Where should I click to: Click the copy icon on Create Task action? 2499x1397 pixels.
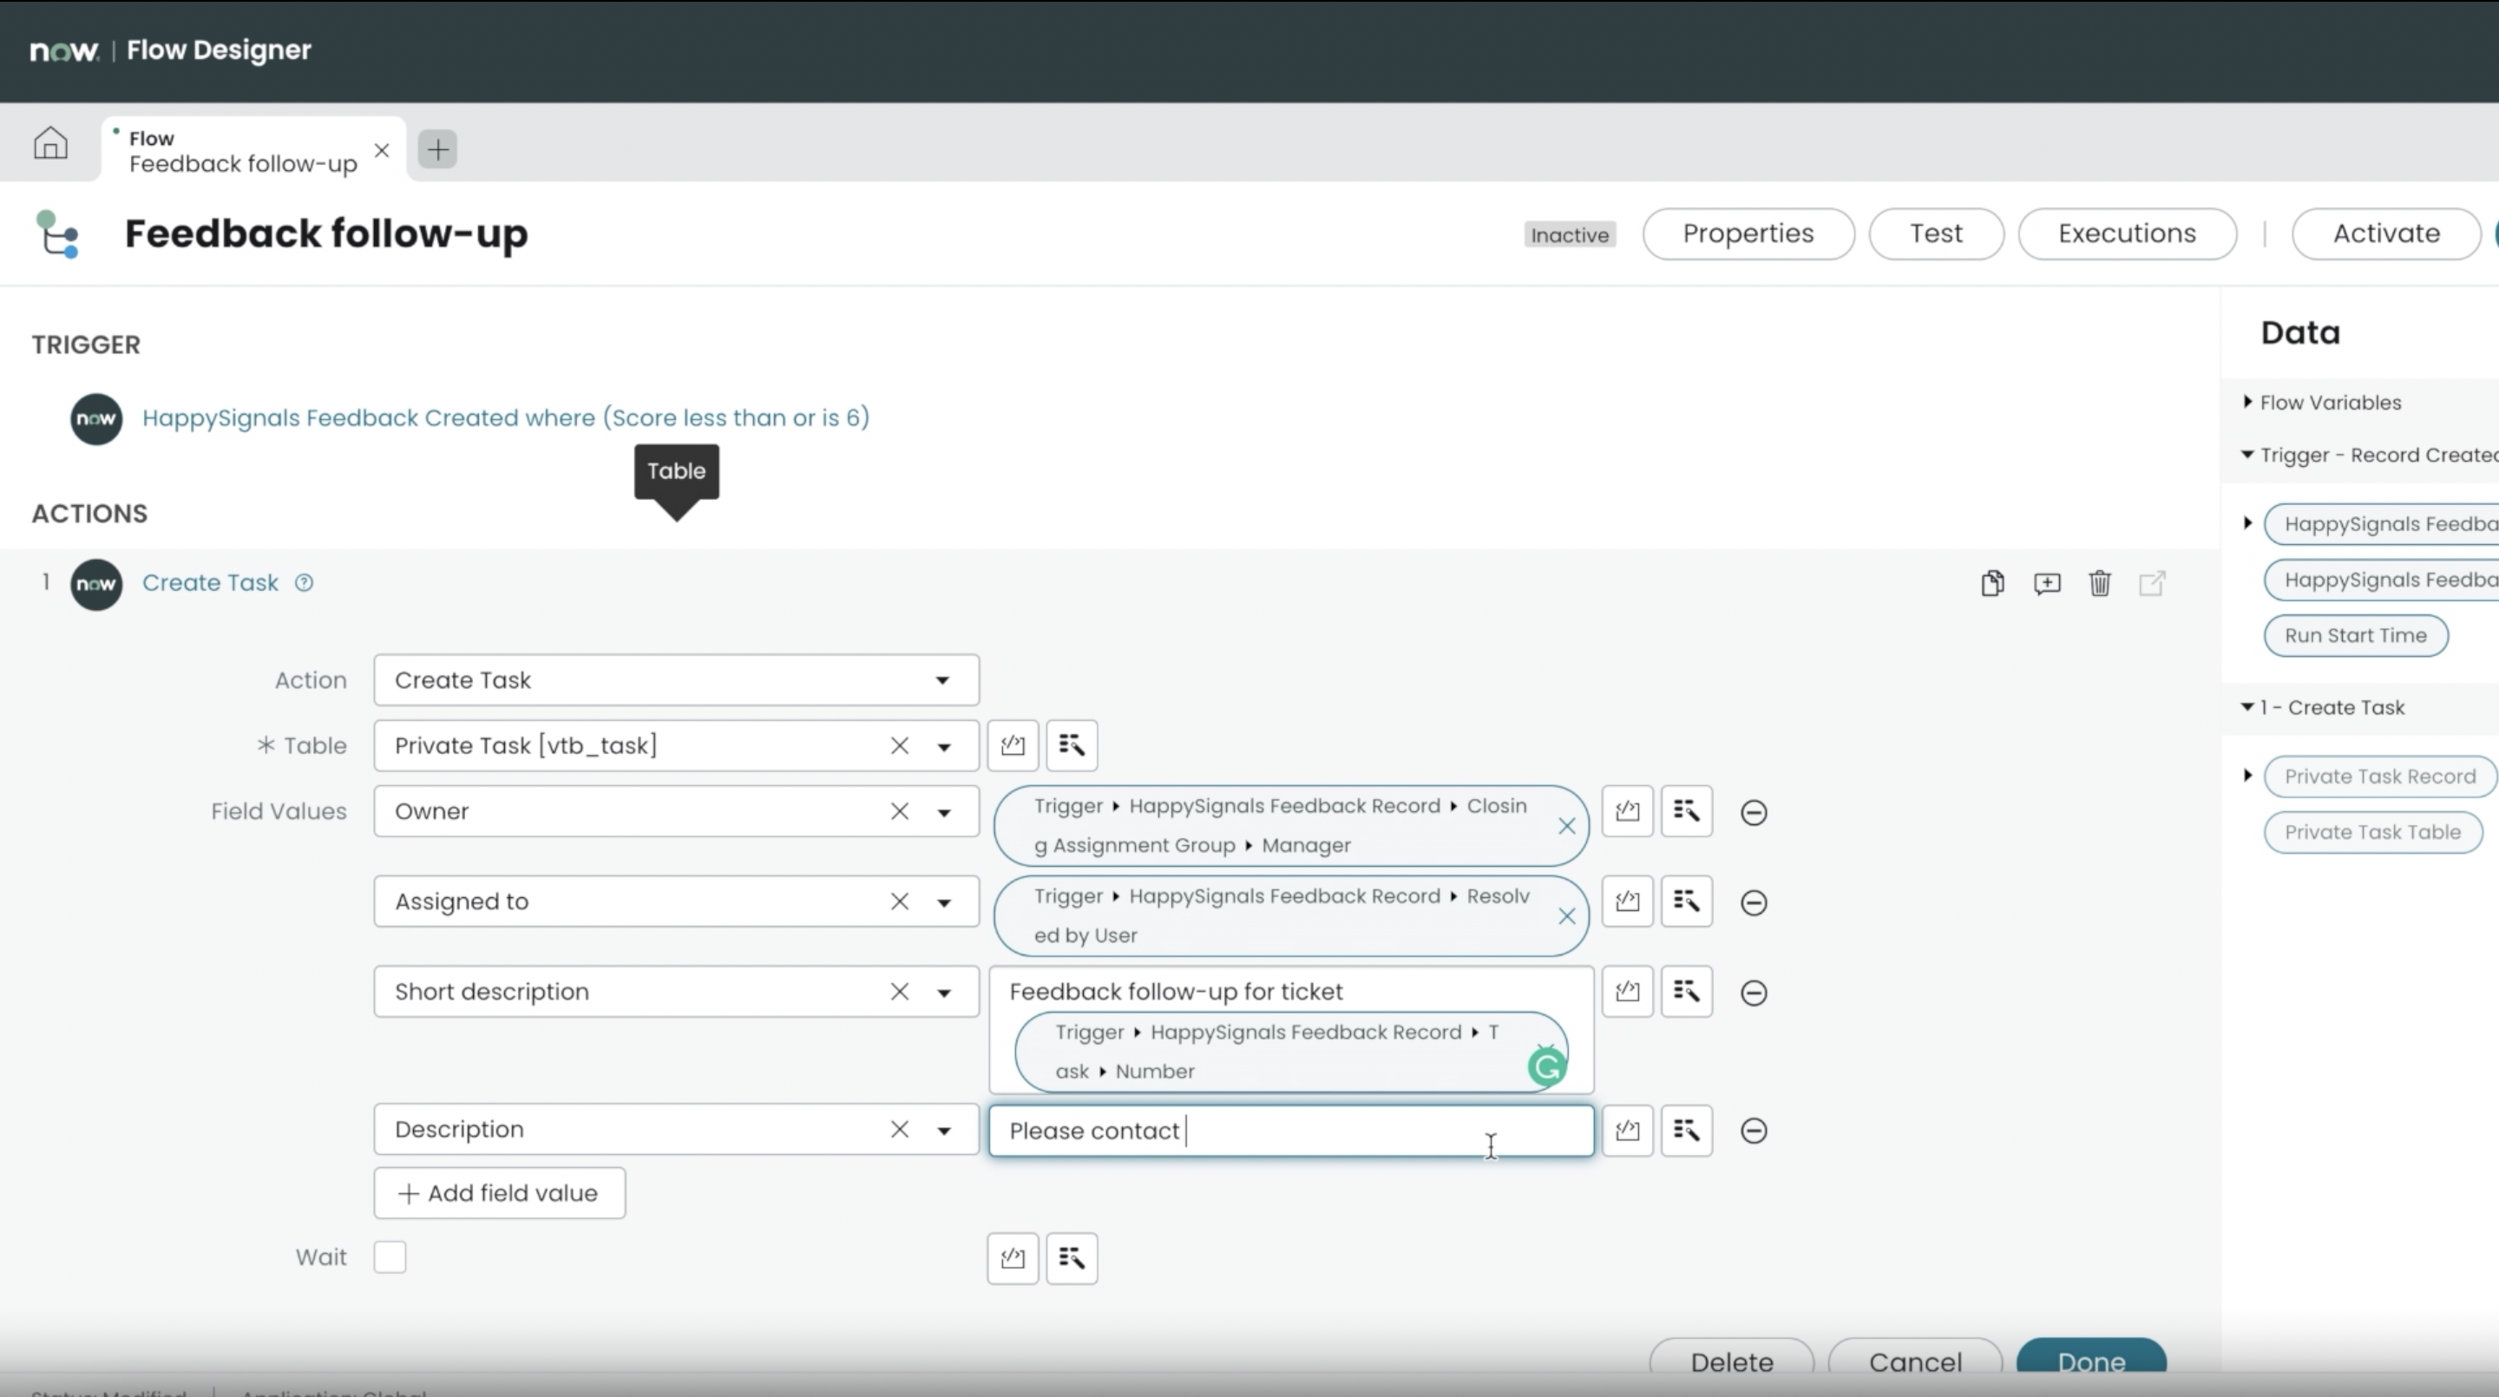pos(1991,582)
